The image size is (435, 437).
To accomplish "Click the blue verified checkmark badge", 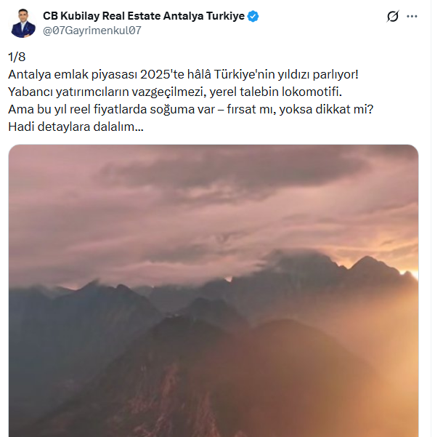I will [x=253, y=16].
